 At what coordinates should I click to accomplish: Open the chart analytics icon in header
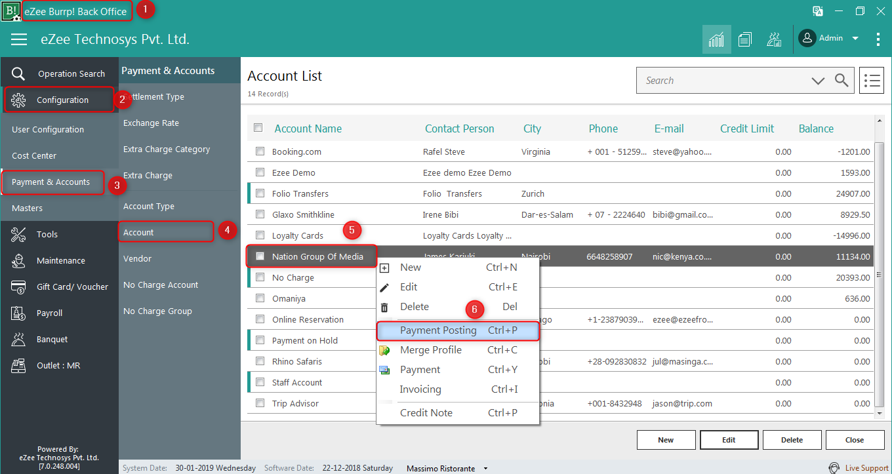[716, 39]
